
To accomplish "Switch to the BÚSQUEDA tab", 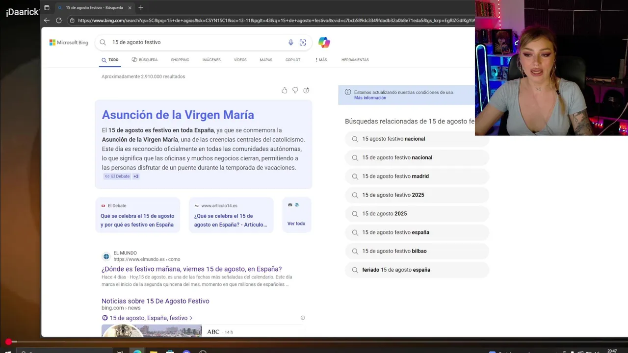I will 145,60.
